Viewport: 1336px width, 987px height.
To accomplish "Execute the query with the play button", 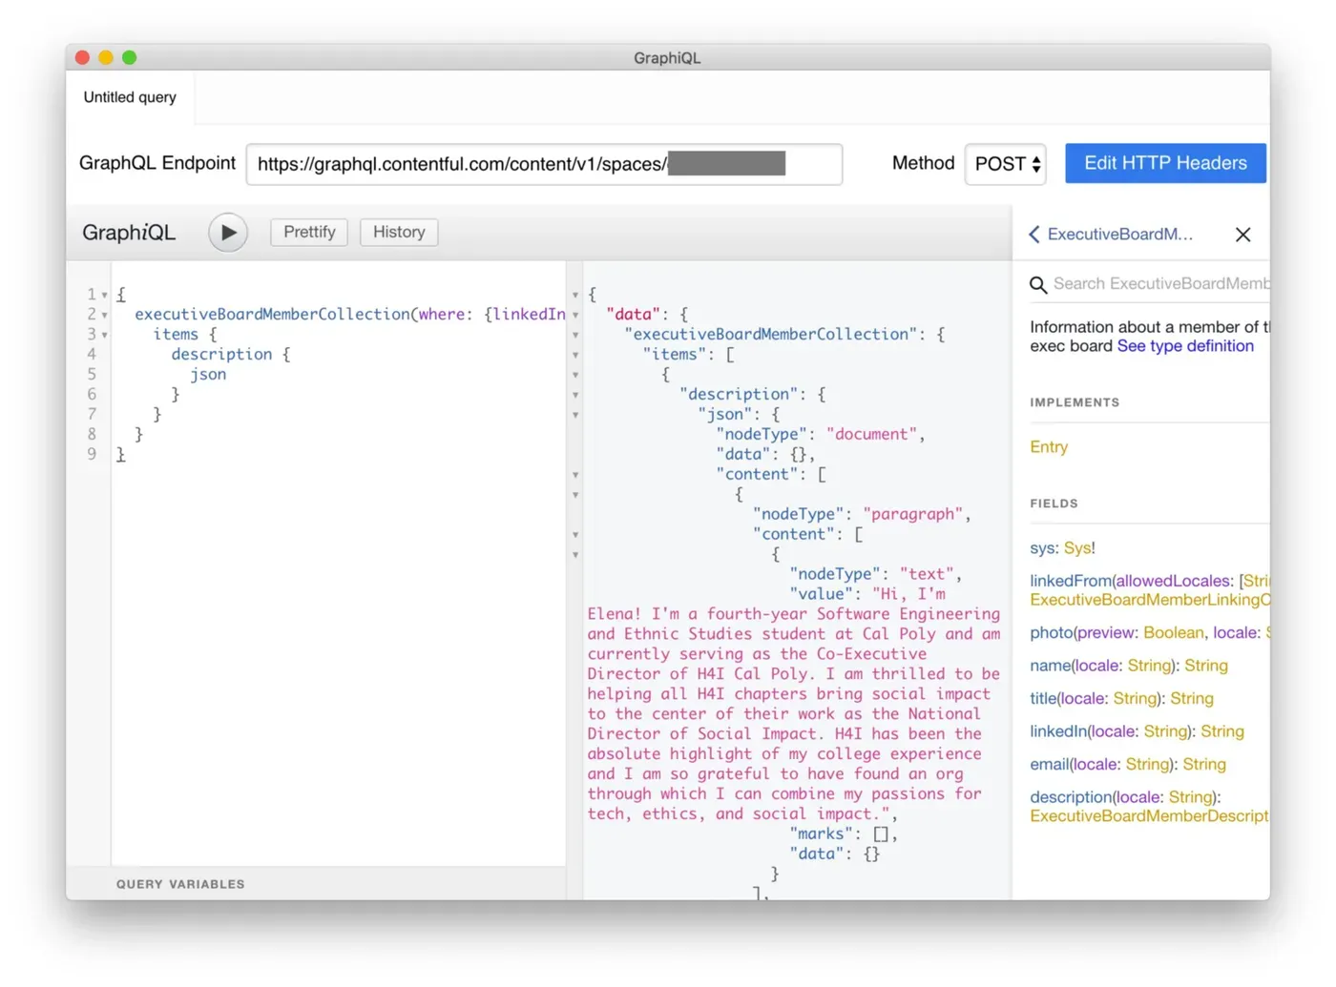I will click(x=227, y=232).
